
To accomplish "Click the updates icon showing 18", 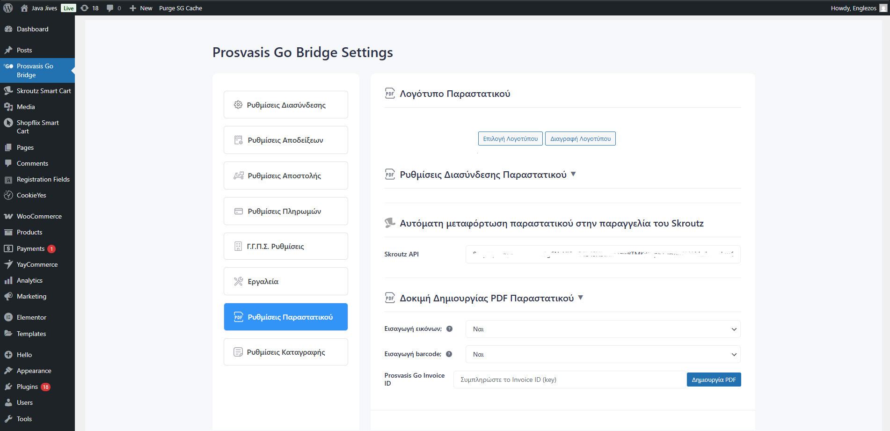I will coord(85,8).
